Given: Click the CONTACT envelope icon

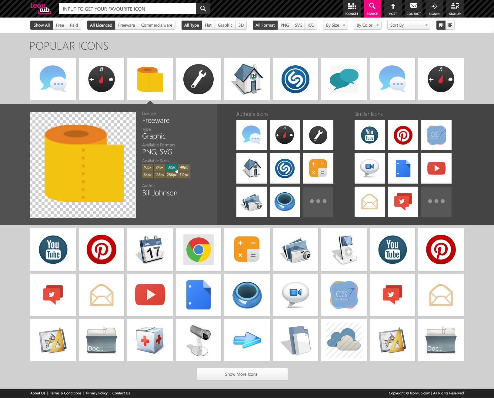Looking at the screenshot, I should [413, 9].
